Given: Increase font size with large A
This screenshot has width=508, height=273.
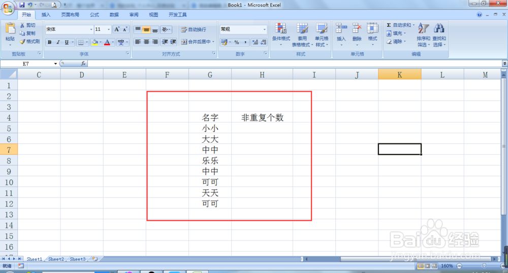Looking at the screenshot, I should (117, 29).
